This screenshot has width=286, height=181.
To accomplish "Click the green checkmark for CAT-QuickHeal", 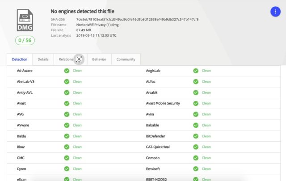I will (196, 147).
